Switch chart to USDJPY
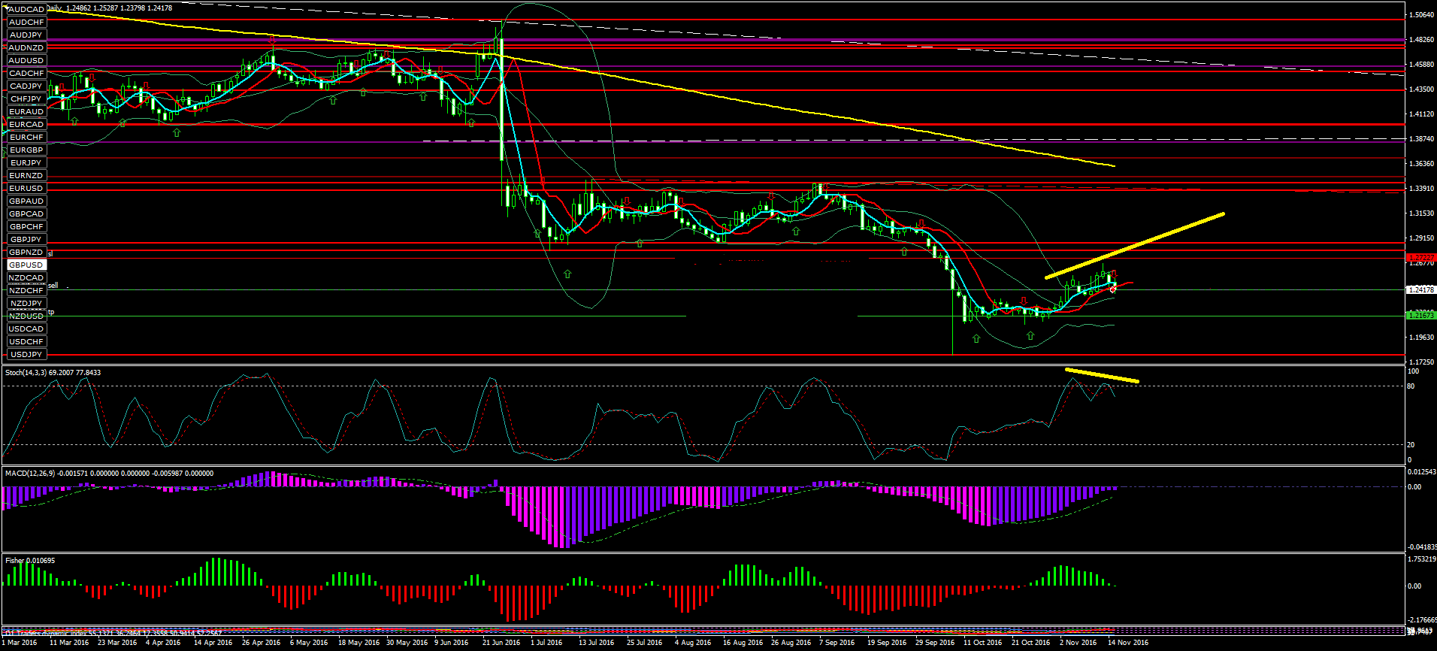Viewport: 1437px width, 651px height. click(26, 355)
